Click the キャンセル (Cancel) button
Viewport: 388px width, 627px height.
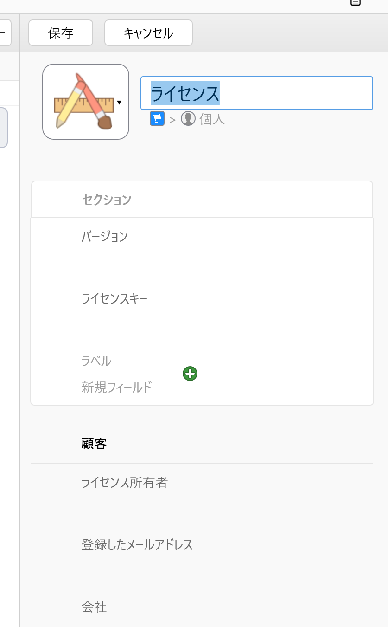(148, 33)
